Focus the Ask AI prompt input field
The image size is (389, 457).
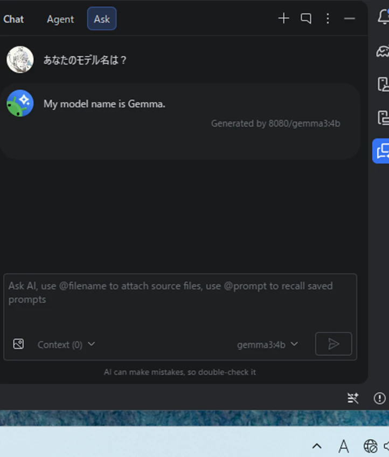click(x=180, y=304)
